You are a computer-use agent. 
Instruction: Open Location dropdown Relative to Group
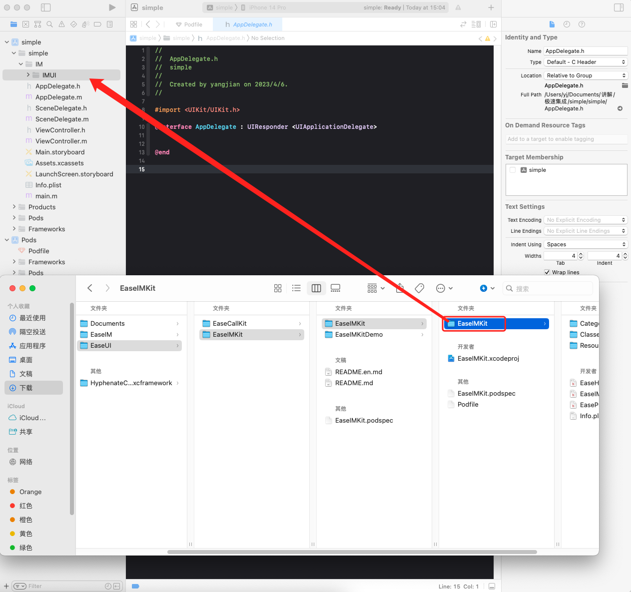pyautogui.click(x=586, y=75)
